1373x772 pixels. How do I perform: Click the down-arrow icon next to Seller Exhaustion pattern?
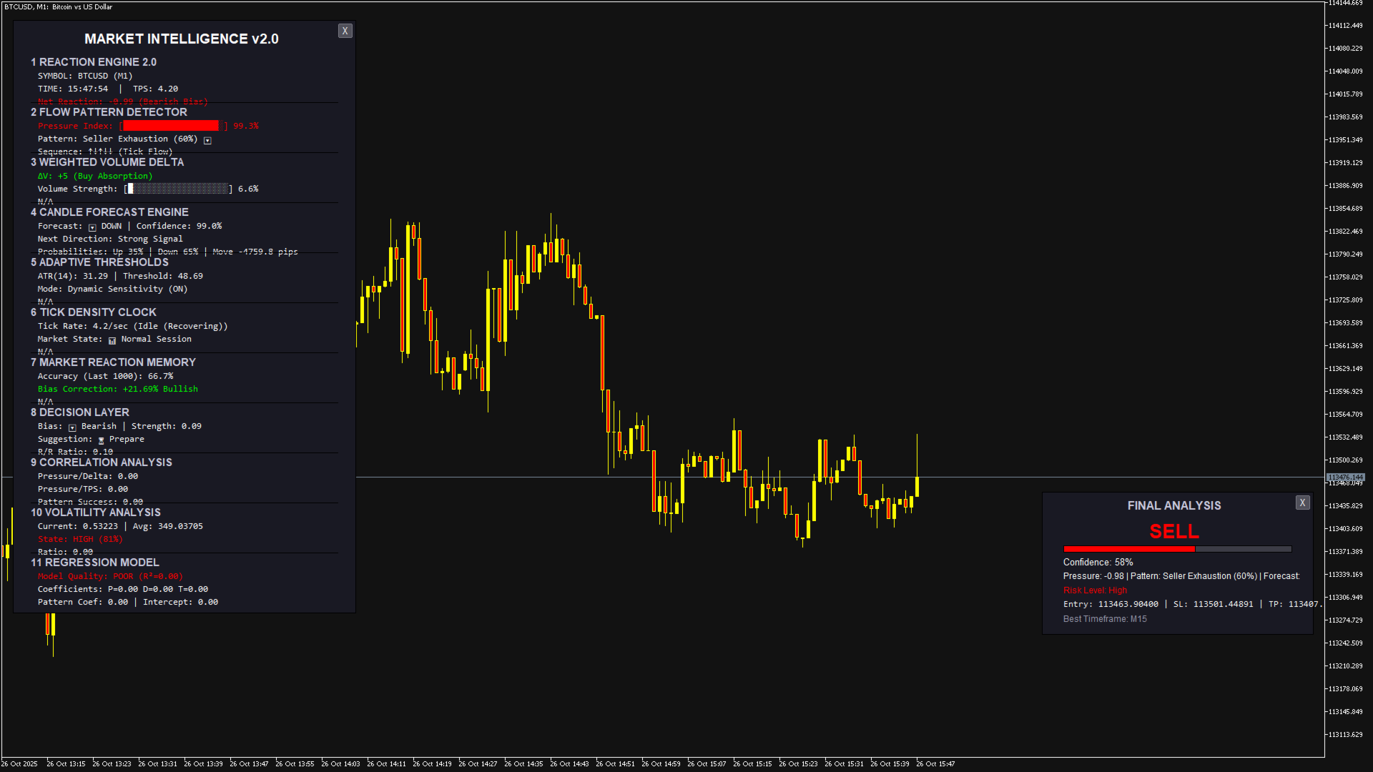207,141
